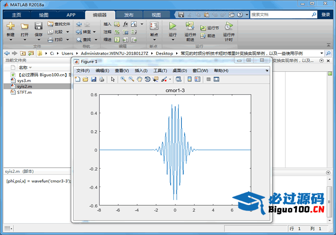Click Find Files in the ribbon

(59, 24)
